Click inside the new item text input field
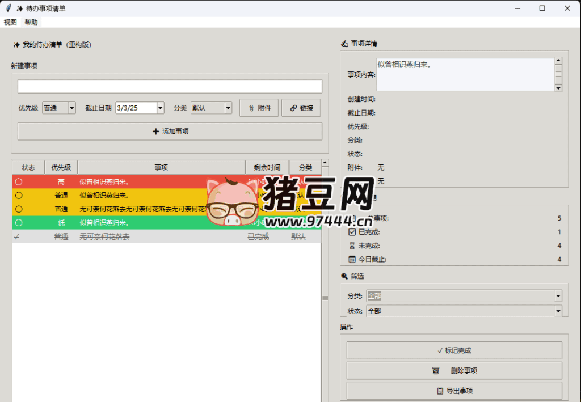Viewport: 581px width, 402px height. pyautogui.click(x=170, y=86)
